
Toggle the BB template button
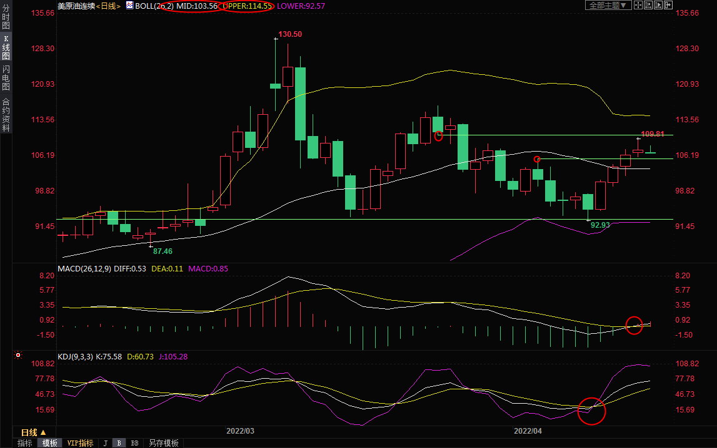coord(134,443)
